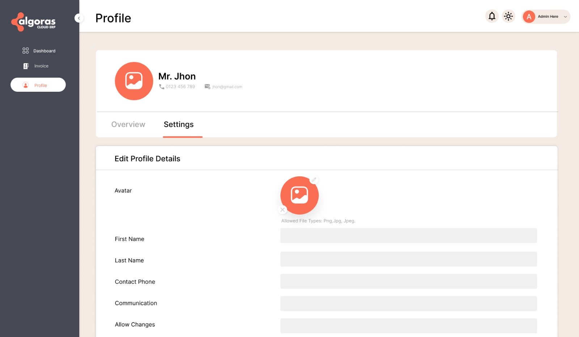Focus the Communication input field
579x337 pixels.
point(409,304)
